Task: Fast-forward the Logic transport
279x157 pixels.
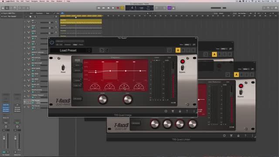Action: (x=103, y=8)
